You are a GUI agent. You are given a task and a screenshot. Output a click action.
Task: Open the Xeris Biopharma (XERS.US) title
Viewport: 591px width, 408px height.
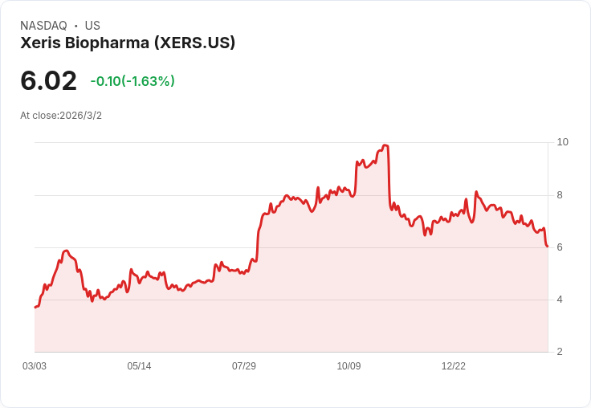pos(128,43)
